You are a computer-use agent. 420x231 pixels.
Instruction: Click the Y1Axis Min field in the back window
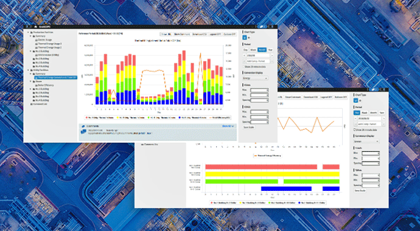[371, 158]
